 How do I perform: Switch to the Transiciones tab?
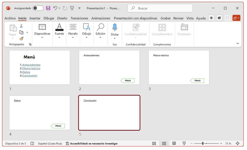click(x=79, y=18)
